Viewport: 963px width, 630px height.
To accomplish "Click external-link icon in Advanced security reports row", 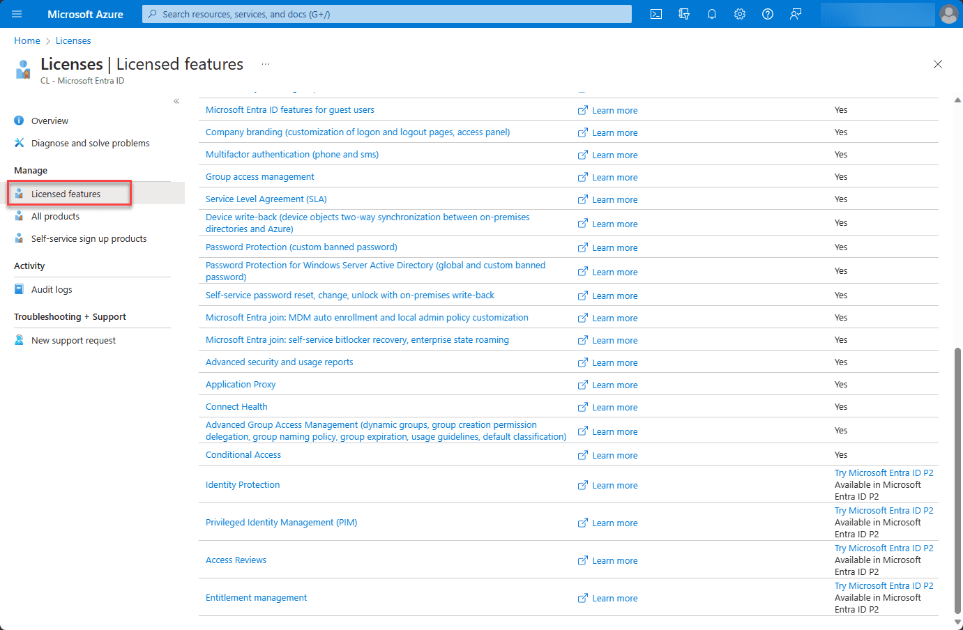I will (x=583, y=362).
